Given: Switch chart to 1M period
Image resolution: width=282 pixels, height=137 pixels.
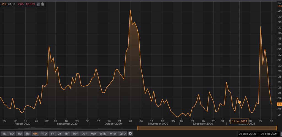Looking at the screenshot, I should (20, 134).
